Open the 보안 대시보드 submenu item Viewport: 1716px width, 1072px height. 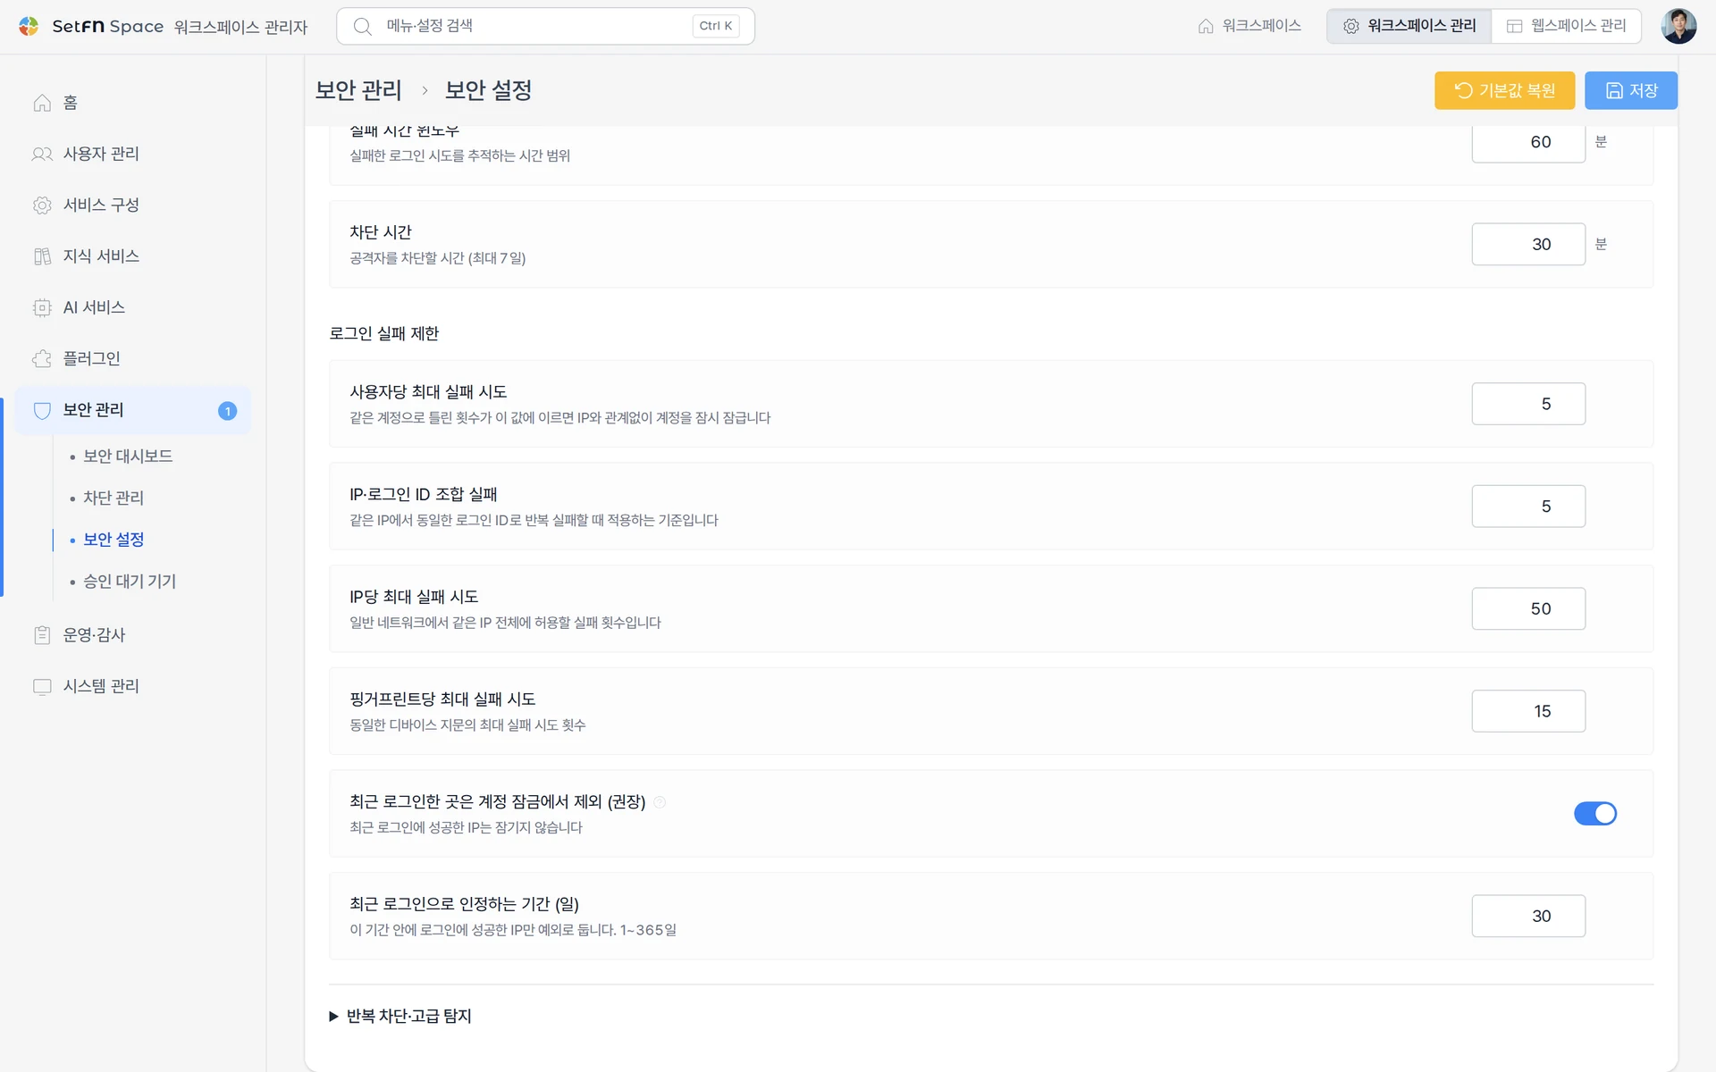[128, 456]
